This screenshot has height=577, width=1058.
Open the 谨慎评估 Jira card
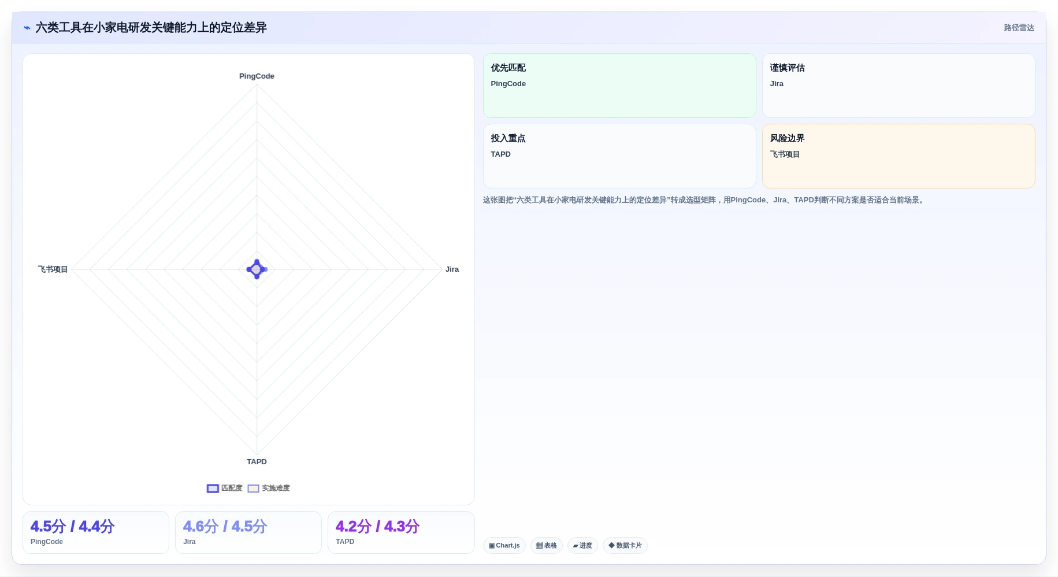(899, 86)
